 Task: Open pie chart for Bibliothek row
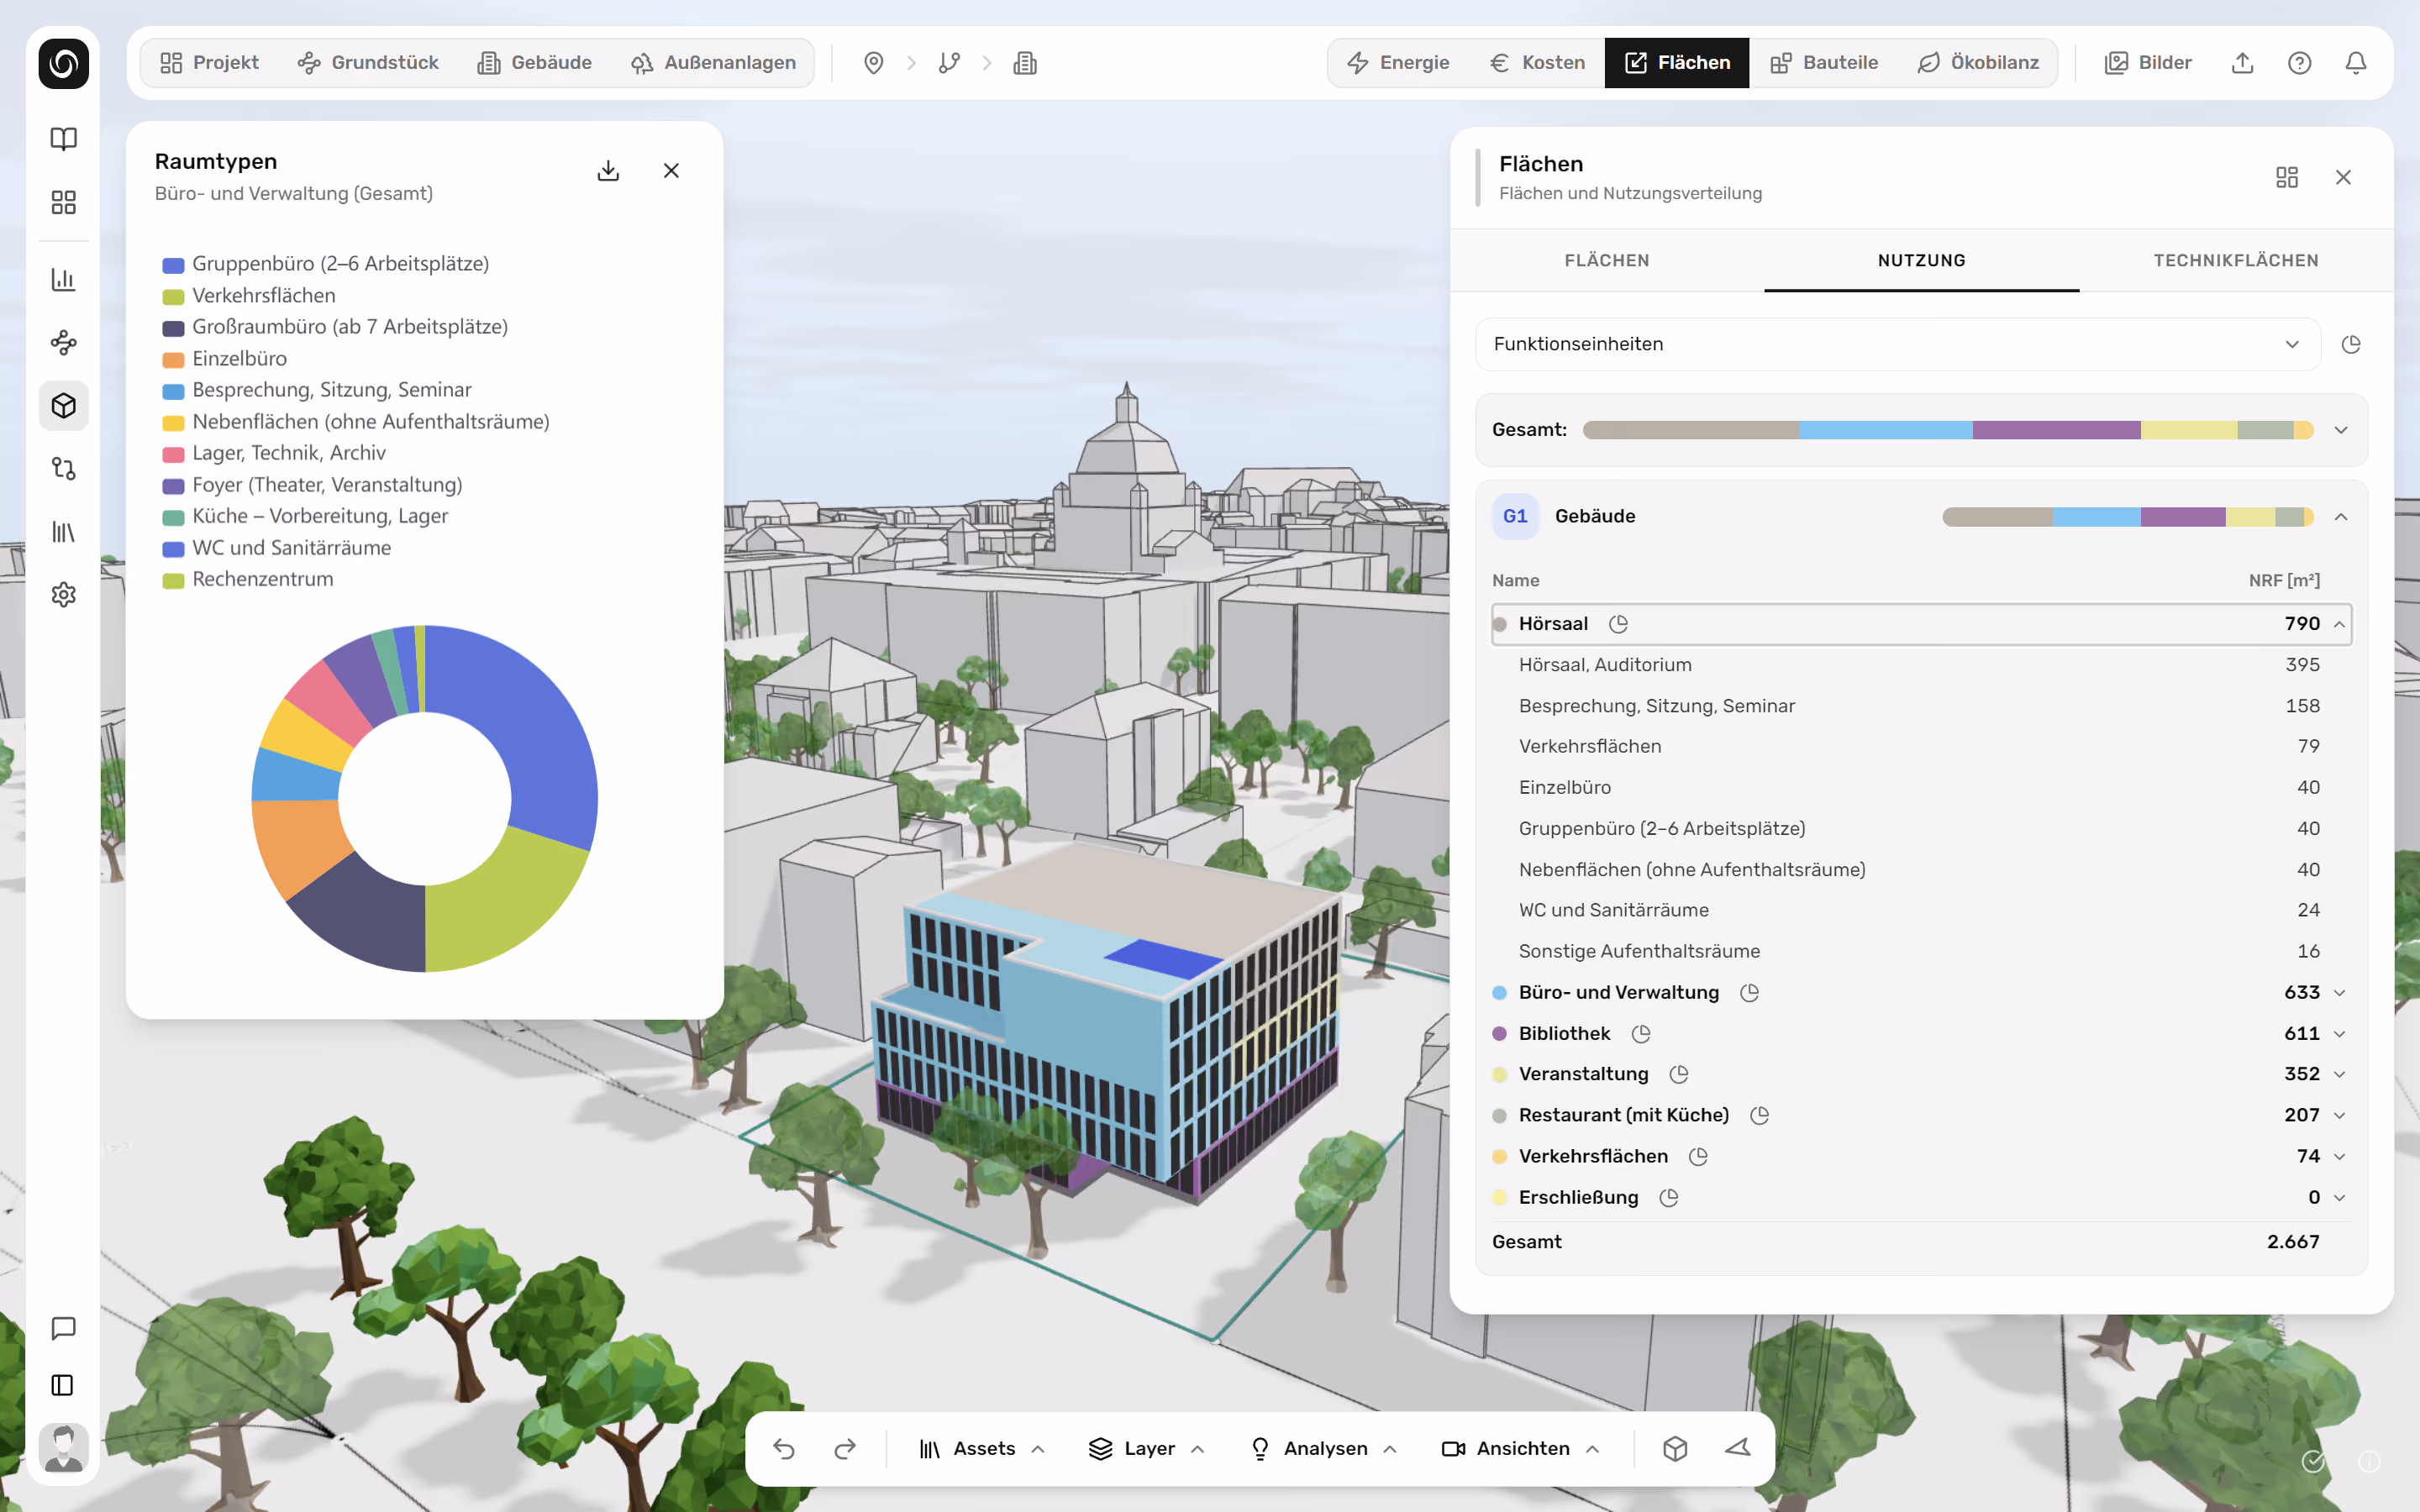click(x=1641, y=1034)
